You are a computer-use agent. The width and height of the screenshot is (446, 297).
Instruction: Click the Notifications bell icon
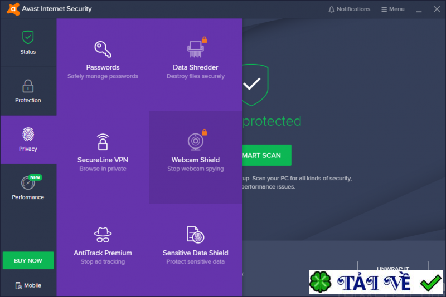(331, 9)
